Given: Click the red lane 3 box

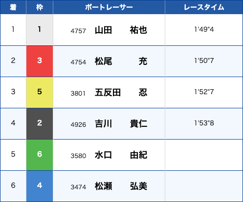Looking at the screenshot, I should coord(40,61).
